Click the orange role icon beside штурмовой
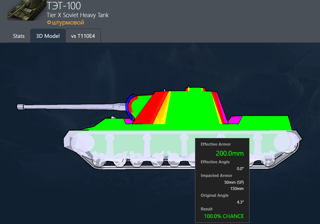Image resolution: width=320 pixels, height=224 pixels. pyautogui.click(x=49, y=22)
